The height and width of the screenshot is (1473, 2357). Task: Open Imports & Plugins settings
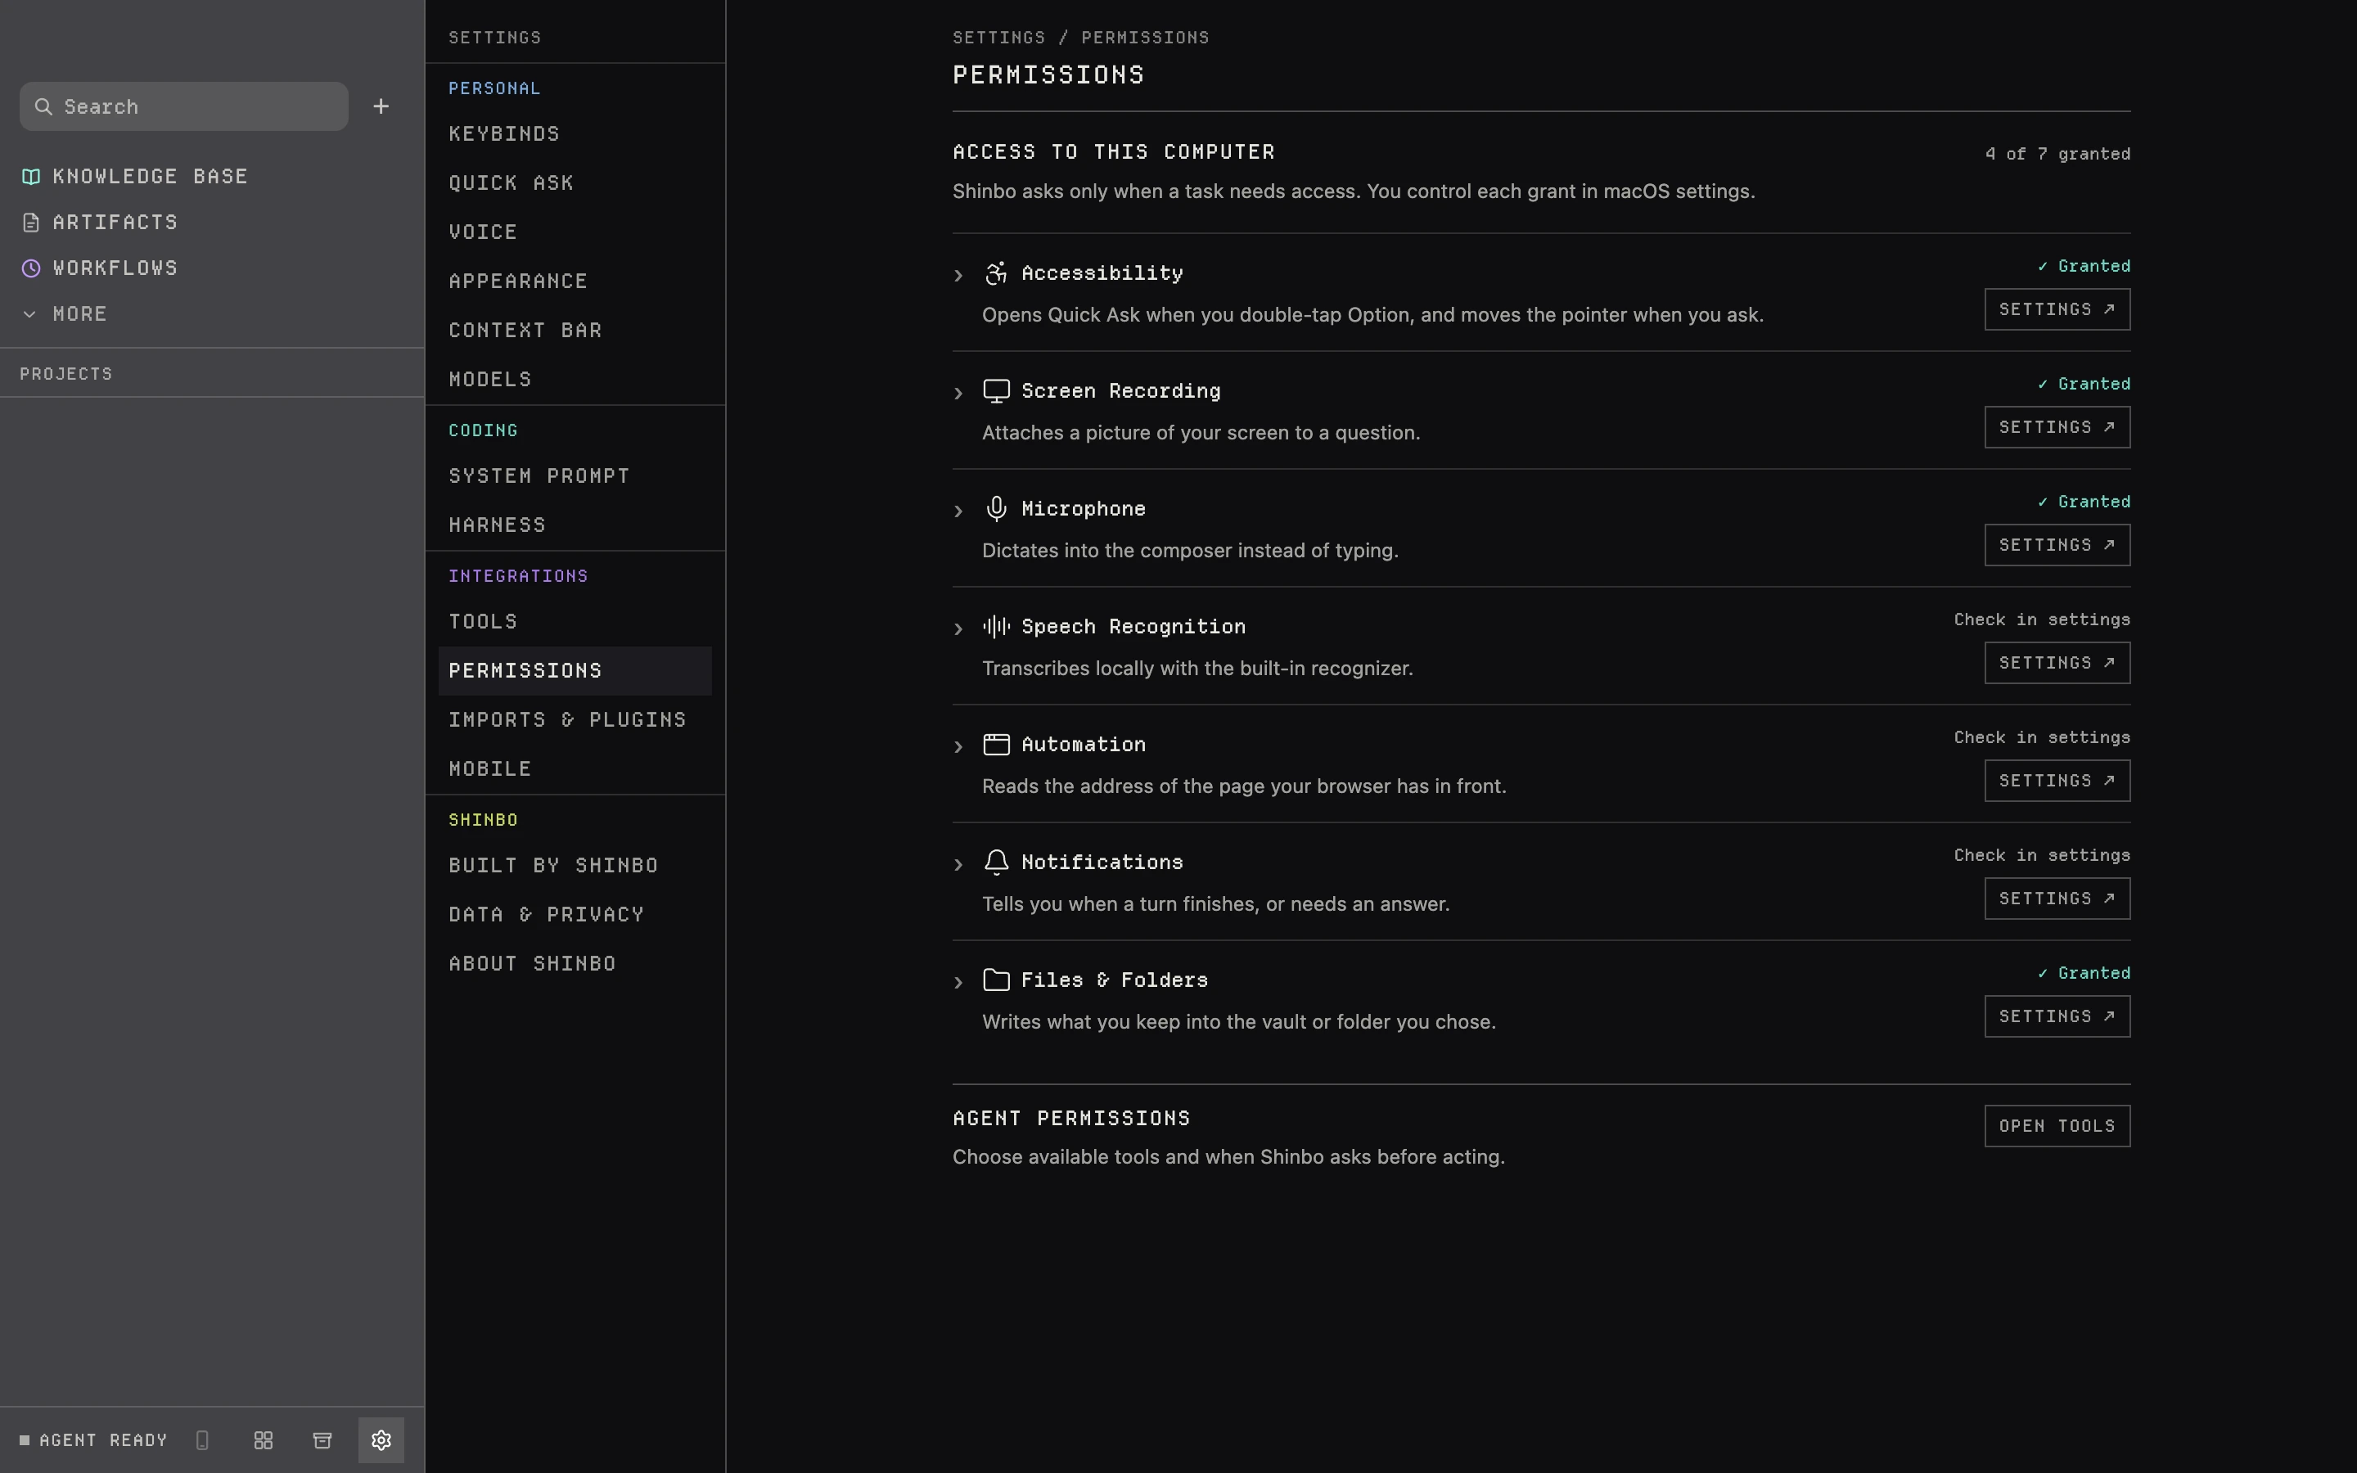tap(575, 720)
